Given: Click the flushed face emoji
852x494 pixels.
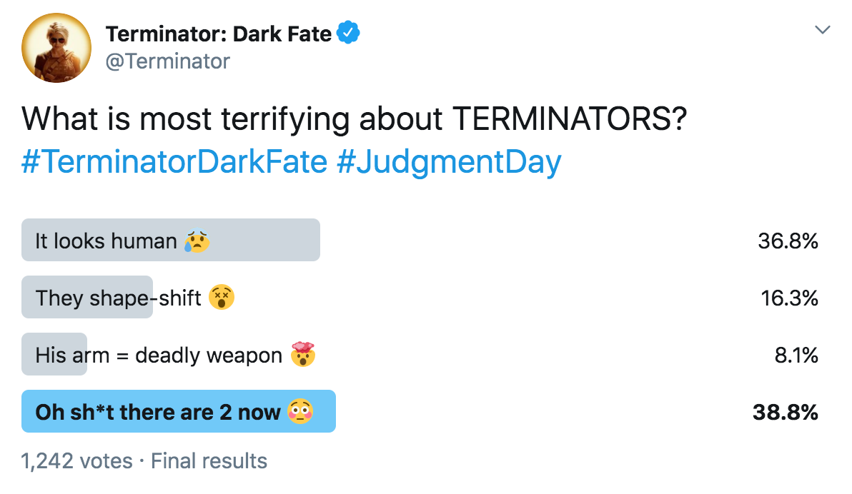Looking at the screenshot, I should tap(300, 412).
